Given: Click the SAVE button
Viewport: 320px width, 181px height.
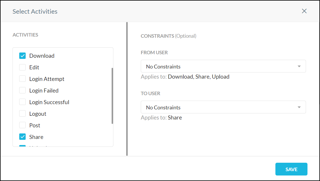Looking at the screenshot, I should [291, 169].
